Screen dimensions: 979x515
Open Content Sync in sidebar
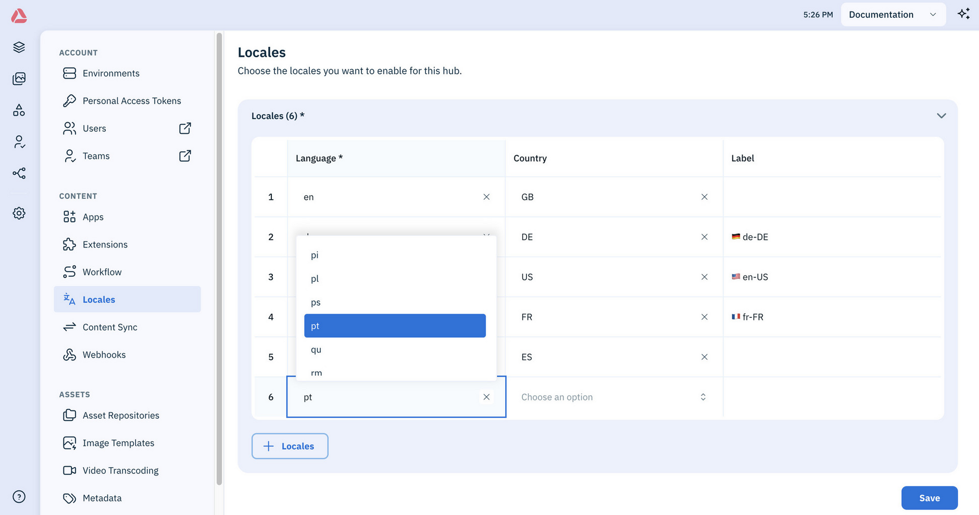click(x=127, y=327)
